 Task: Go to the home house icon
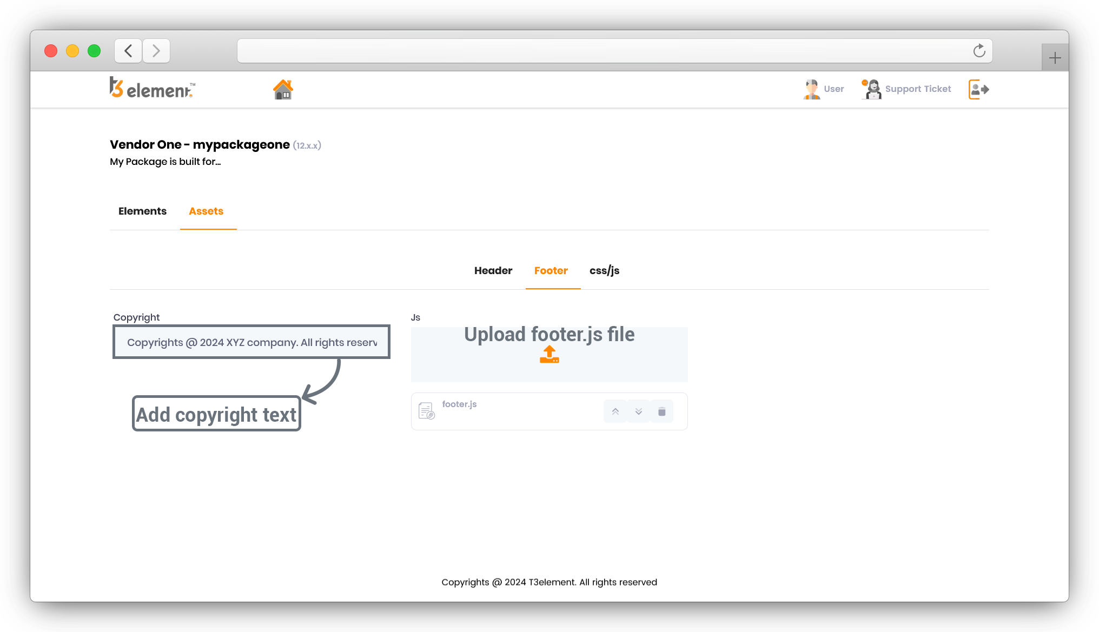coord(283,89)
